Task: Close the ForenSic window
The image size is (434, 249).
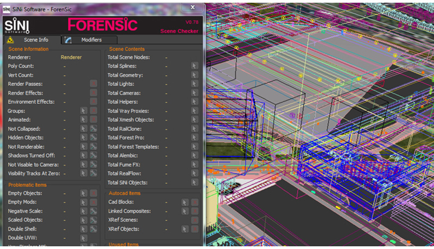Action: 193,7
